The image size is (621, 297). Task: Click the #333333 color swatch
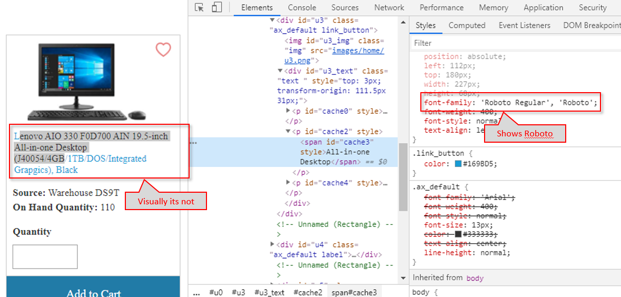tap(458, 234)
